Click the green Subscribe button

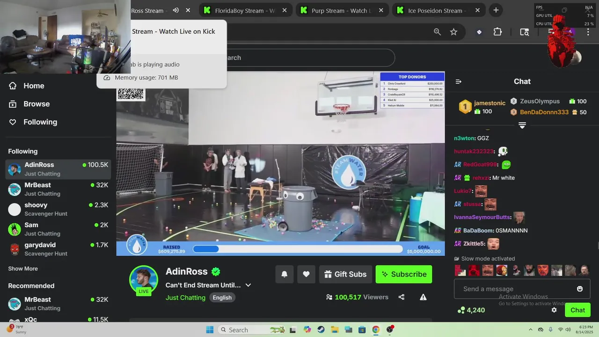404,274
